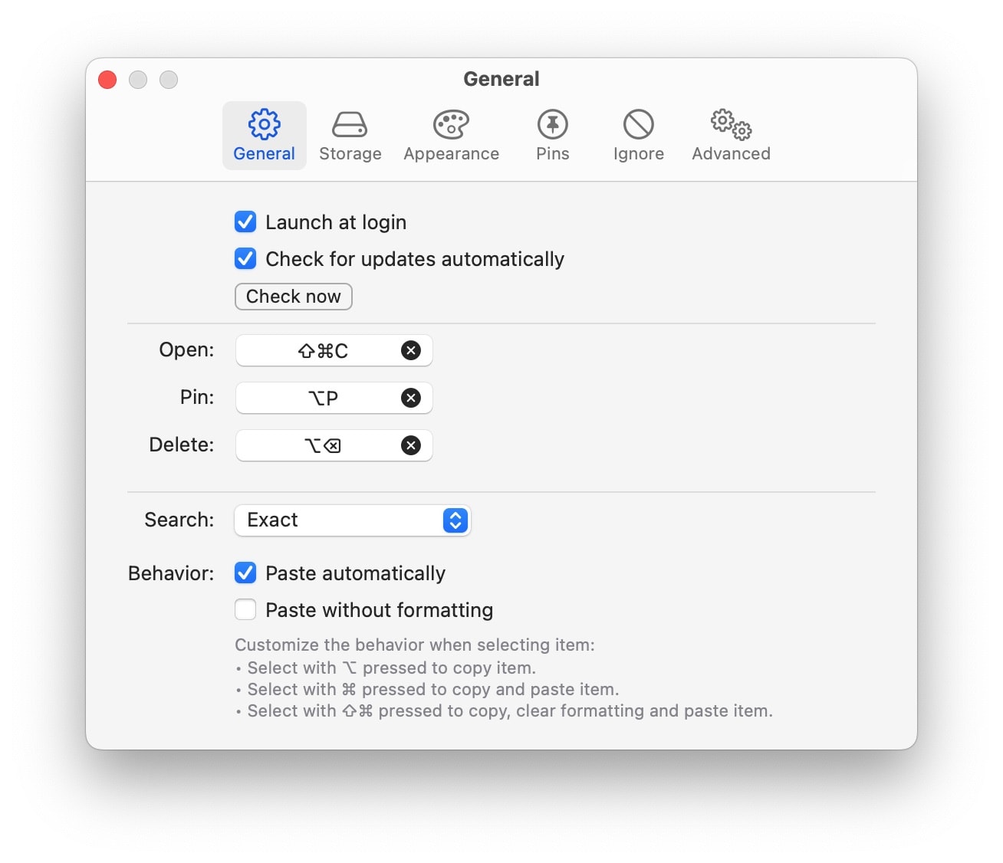Enable Paste without formatting

pos(245,609)
